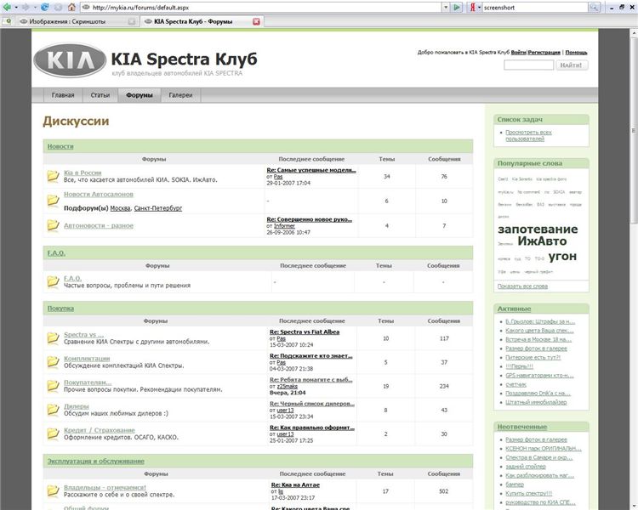Open Эксплуатация и обслуживание category link
638x510 pixels.
(x=95, y=462)
